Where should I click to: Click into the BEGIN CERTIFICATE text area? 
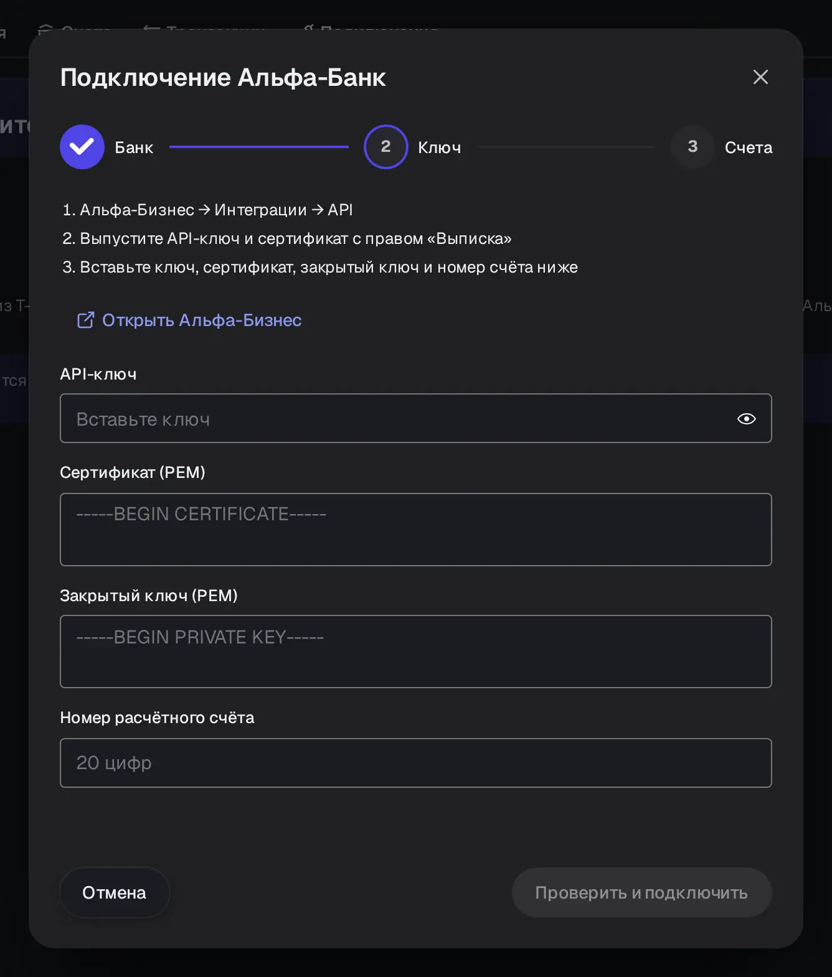click(x=416, y=530)
